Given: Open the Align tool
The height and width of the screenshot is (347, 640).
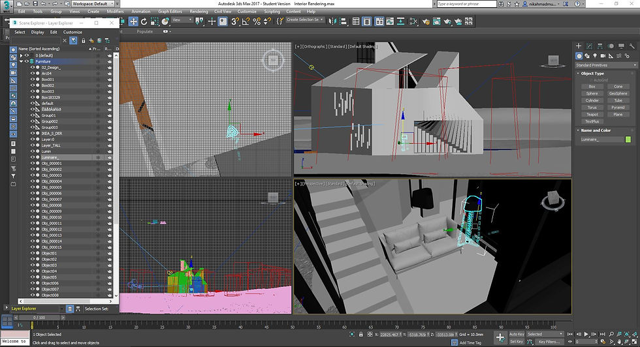Looking at the screenshot, I should (x=343, y=22).
